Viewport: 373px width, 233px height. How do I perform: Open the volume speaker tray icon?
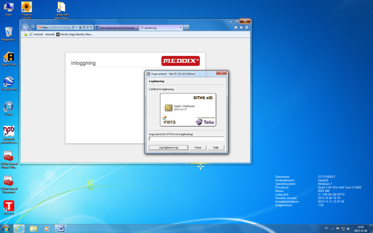[349, 229]
